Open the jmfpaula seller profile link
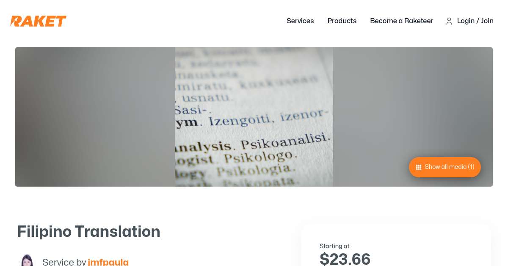The width and height of the screenshot is (508, 266). (x=108, y=262)
